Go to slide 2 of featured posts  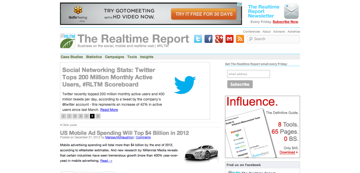[75, 116]
